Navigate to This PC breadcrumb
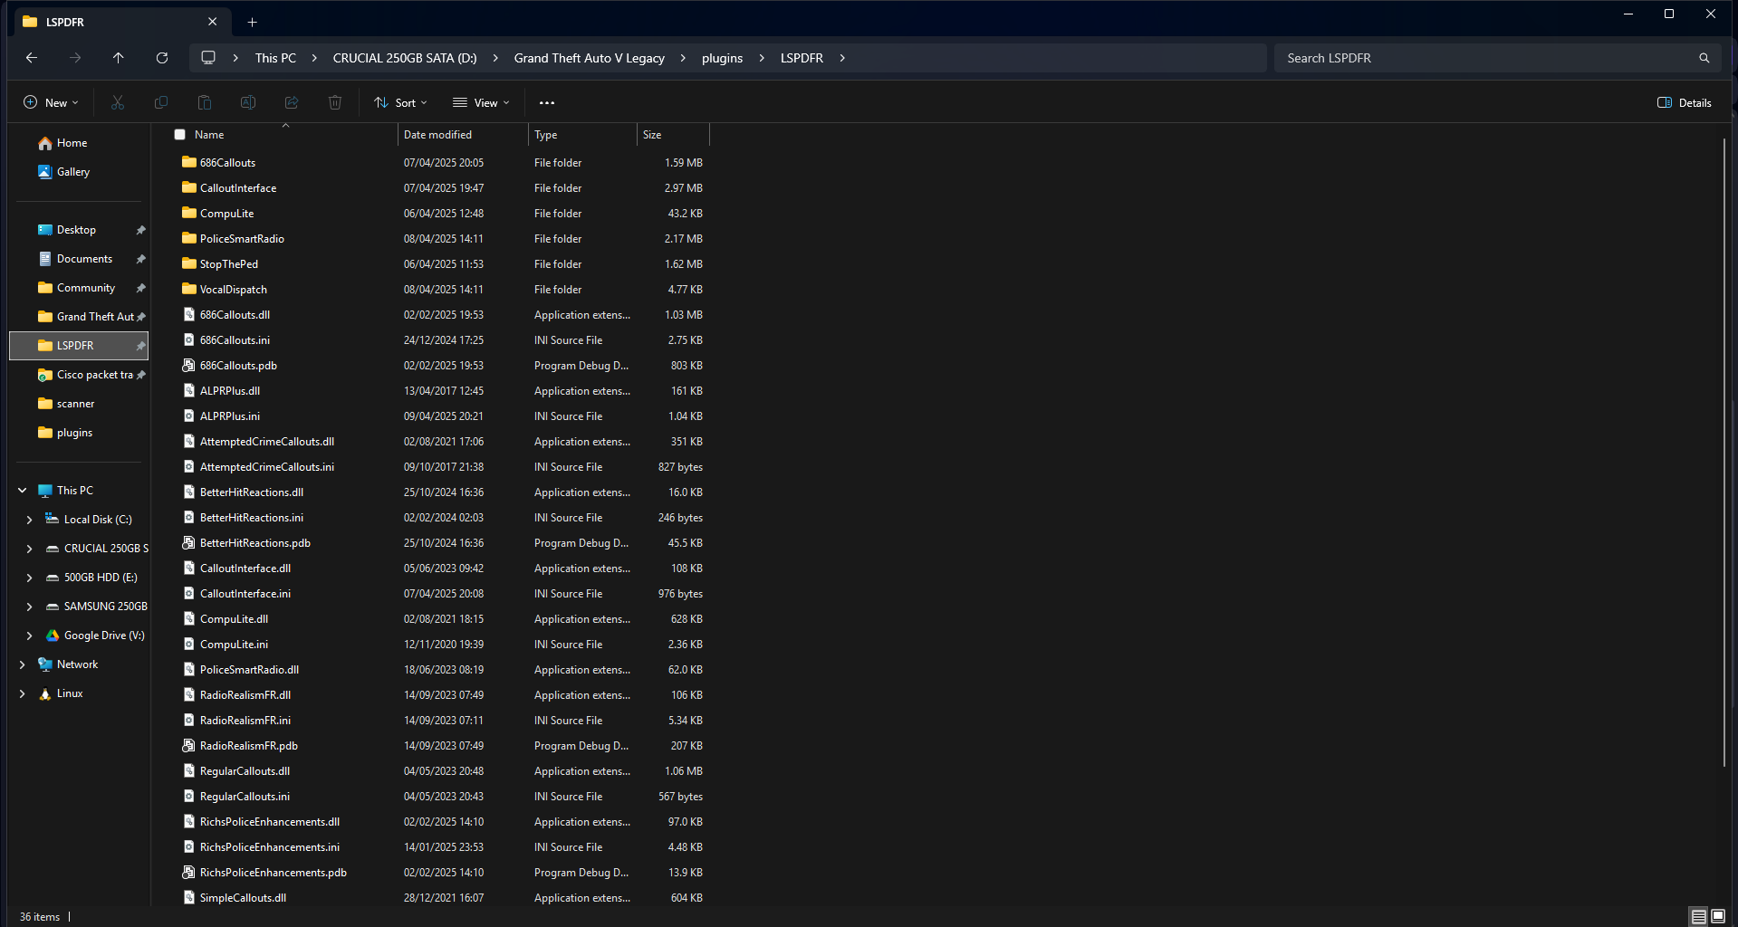1738x927 pixels. click(275, 58)
